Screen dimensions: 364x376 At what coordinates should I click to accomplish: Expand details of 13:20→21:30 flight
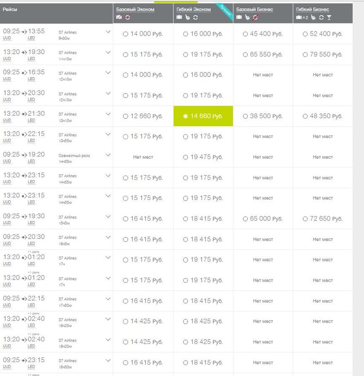(108, 114)
